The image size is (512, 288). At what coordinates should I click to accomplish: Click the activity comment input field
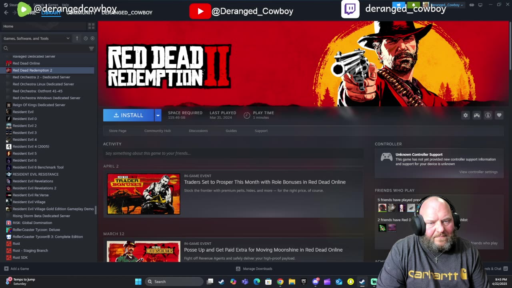(x=234, y=153)
